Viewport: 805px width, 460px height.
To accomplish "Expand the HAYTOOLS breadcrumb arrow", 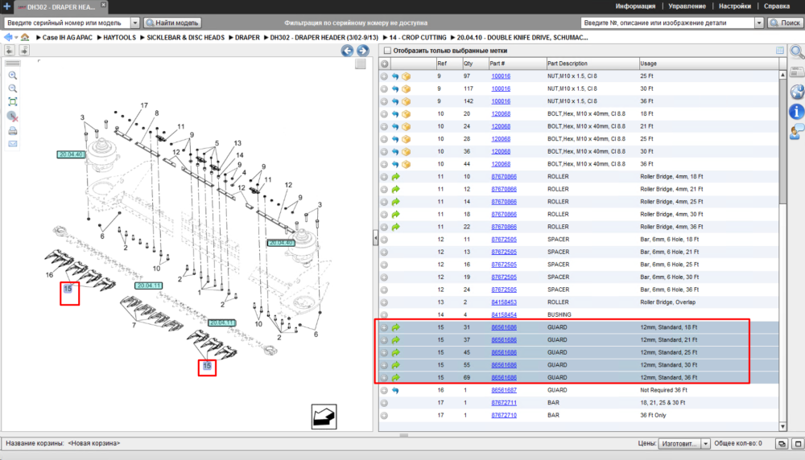I will click(100, 38).
